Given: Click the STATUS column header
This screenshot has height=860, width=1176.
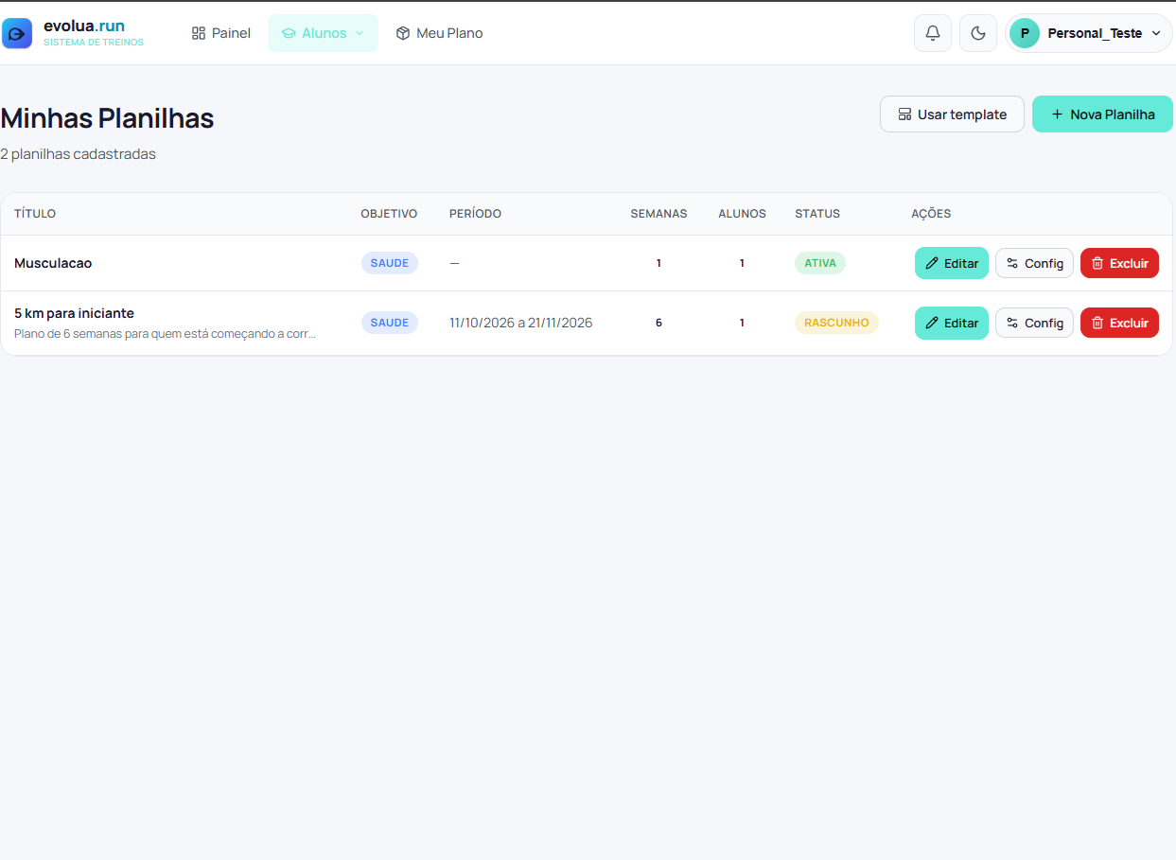Looking at the screenshot, I should point(817,214).
